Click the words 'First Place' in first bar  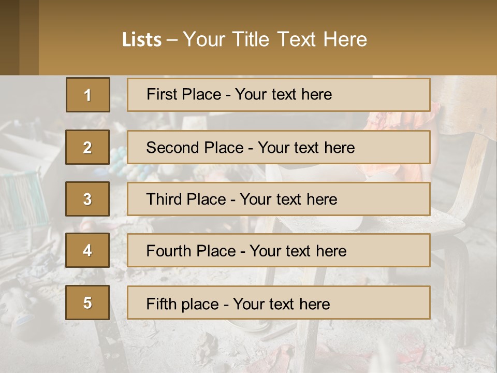point(184,94)
